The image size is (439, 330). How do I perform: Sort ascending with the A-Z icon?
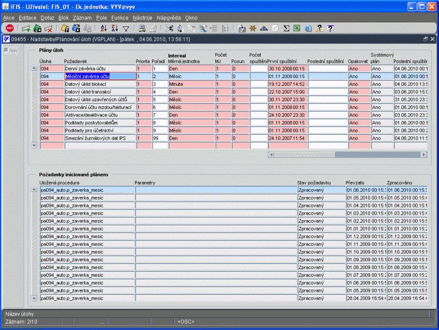[x=104, y=28]
